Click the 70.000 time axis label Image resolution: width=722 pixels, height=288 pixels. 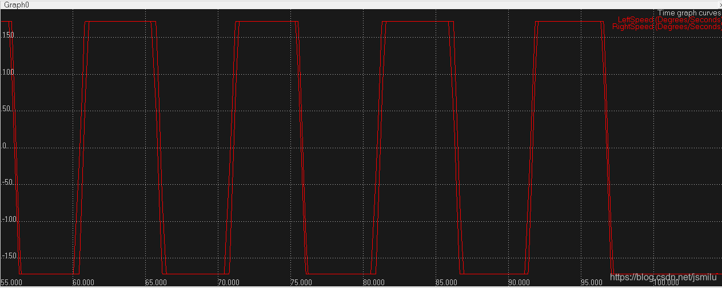(229, 282)
